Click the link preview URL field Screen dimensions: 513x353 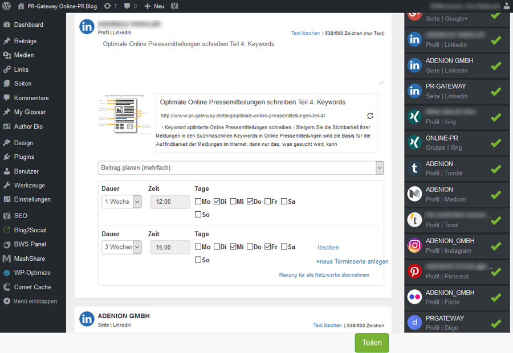260,116
